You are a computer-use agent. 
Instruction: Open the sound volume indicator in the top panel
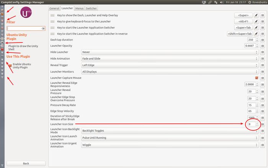pyautogui.click(x=222, y=2)
